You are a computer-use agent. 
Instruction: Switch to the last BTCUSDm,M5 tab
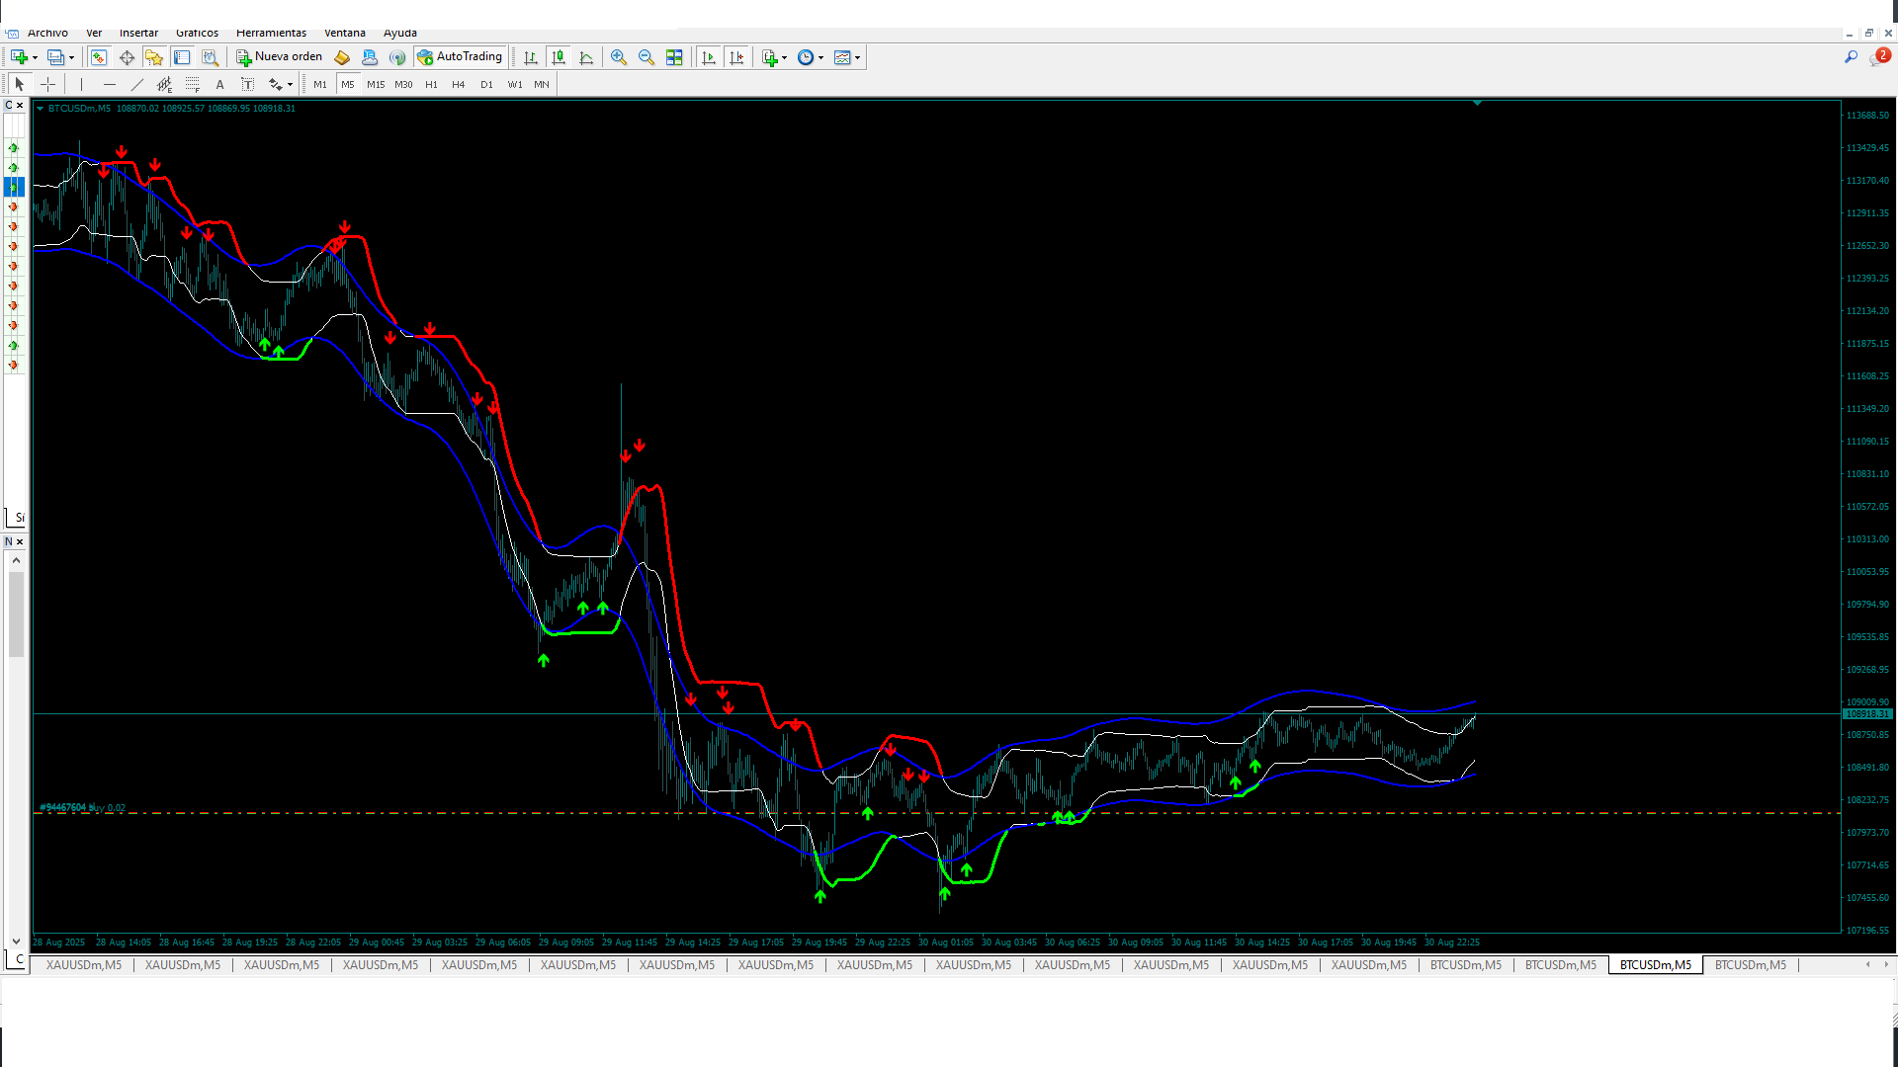[x=1750, y=965]
